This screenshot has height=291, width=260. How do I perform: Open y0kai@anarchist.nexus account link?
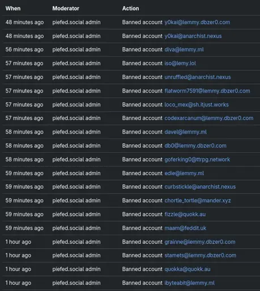pyautogui.click(x=193, y=36)
